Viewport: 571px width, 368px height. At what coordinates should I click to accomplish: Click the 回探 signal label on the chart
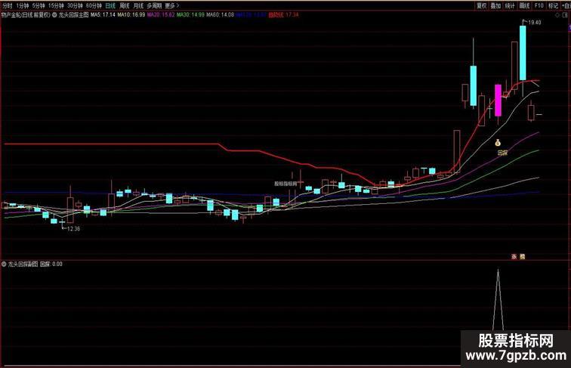(x=502, y=153)
